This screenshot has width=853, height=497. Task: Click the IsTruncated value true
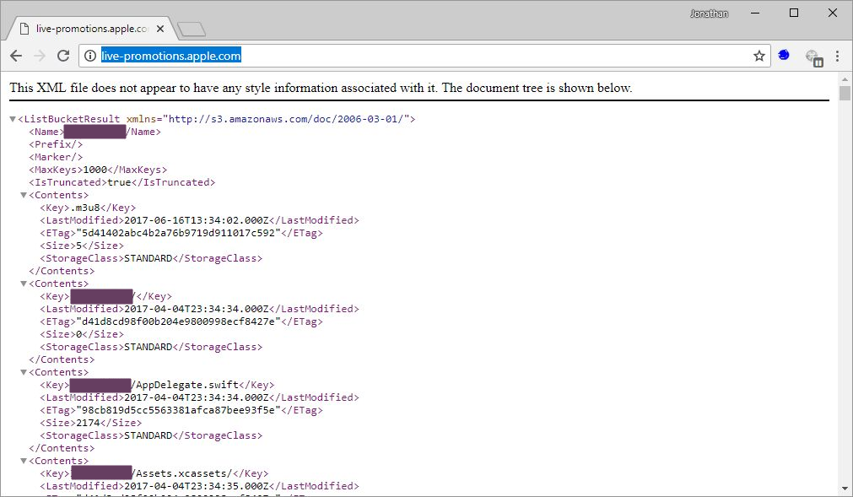[x=119, y=182]
